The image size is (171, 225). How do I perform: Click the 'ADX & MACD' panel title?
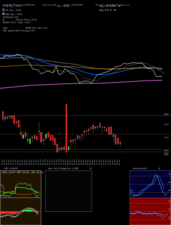pyautogui.click(x=11, y=168)
